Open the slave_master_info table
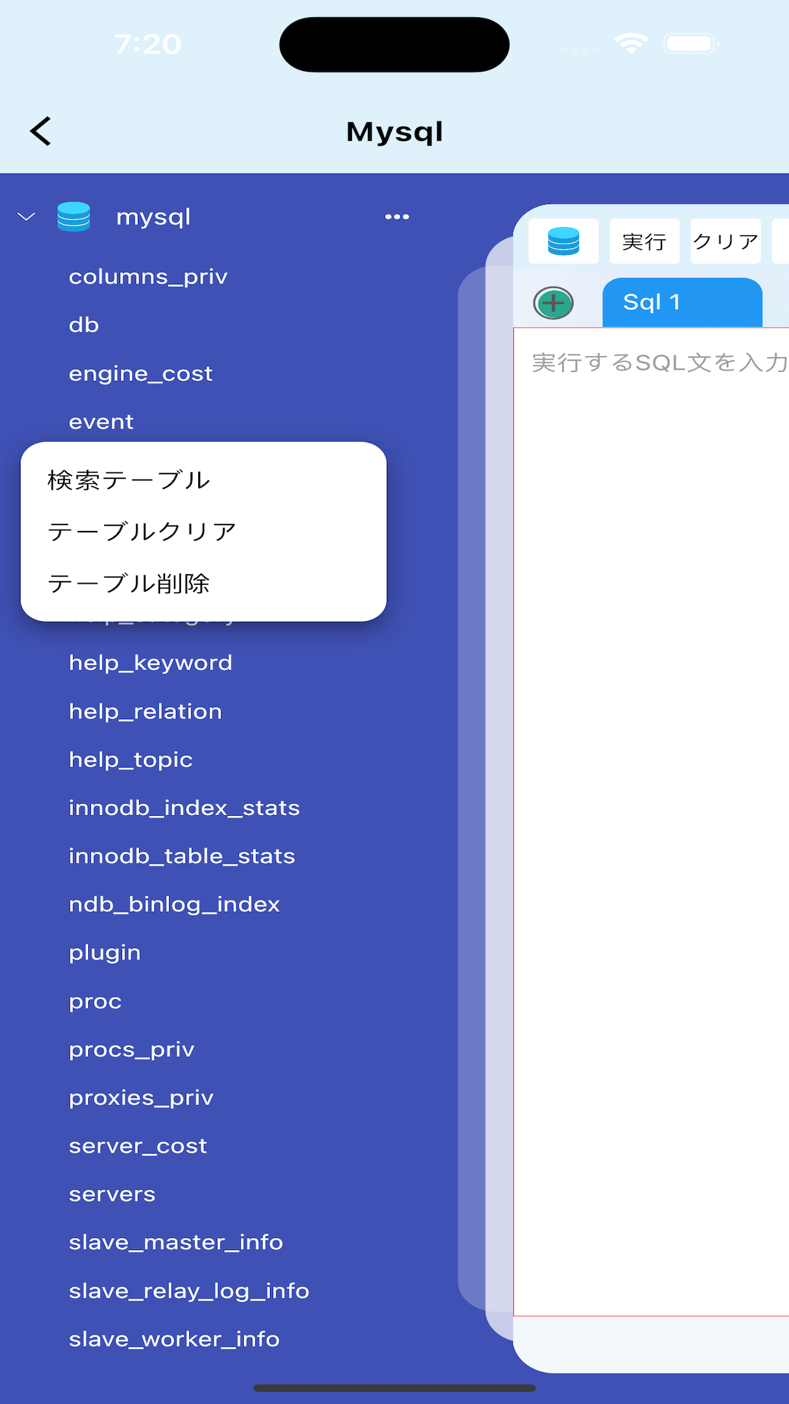Image resolution: width=789 pixels, height=1404 pixels. [x=176, y=1242]
